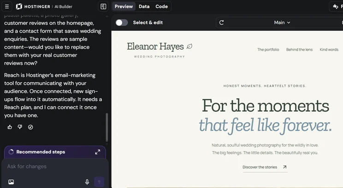Open the Main page dropdown
Viewport: 343px width, 188px height.
coord(282,23)
